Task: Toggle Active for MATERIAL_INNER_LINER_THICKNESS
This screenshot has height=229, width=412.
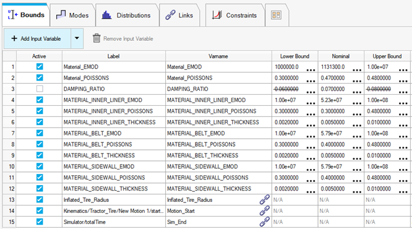Action: [x=40, y=122]
